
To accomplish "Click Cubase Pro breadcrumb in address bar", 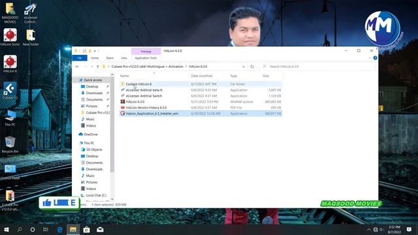I will click(x=147, y=67).
